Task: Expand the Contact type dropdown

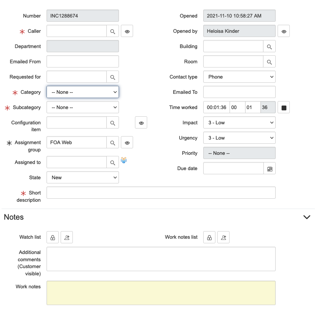Action: click(239, 77)
